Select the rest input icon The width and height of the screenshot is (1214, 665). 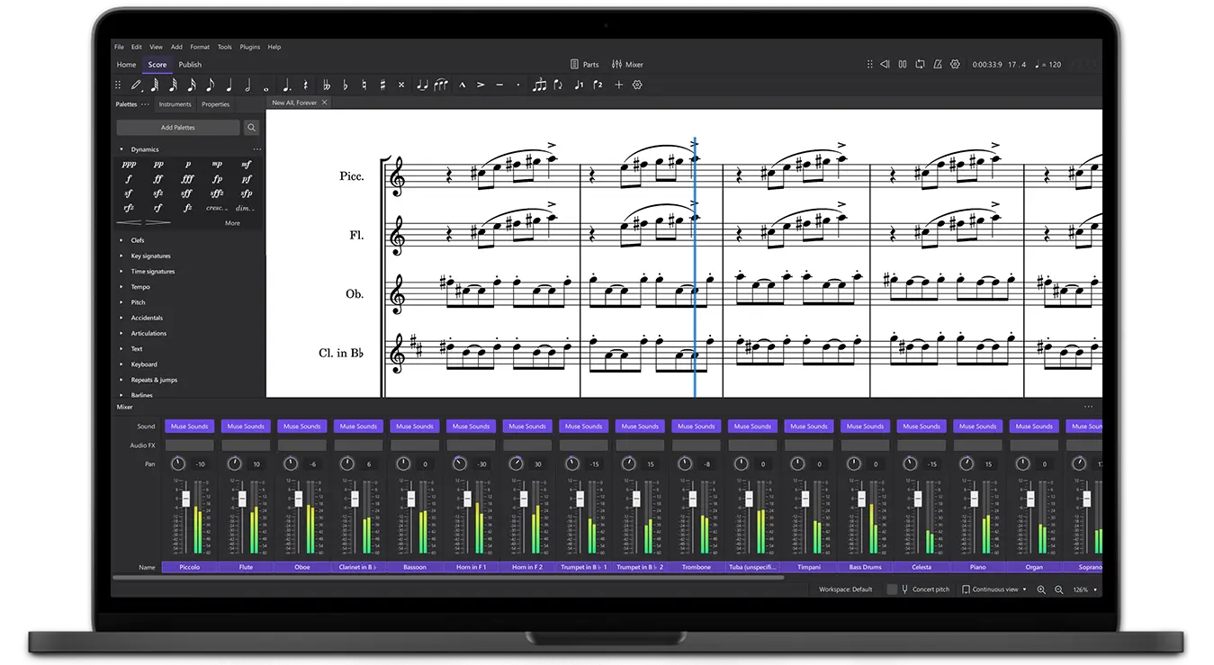tap(306, 84)
